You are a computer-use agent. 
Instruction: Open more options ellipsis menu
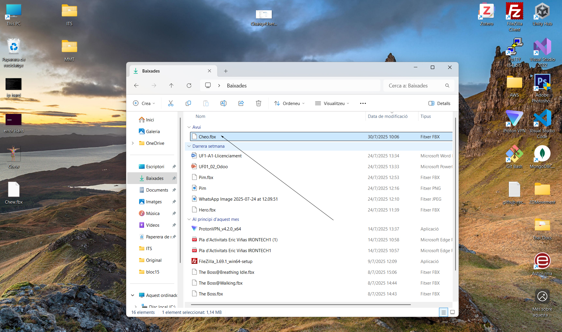[x=363, y=103]
